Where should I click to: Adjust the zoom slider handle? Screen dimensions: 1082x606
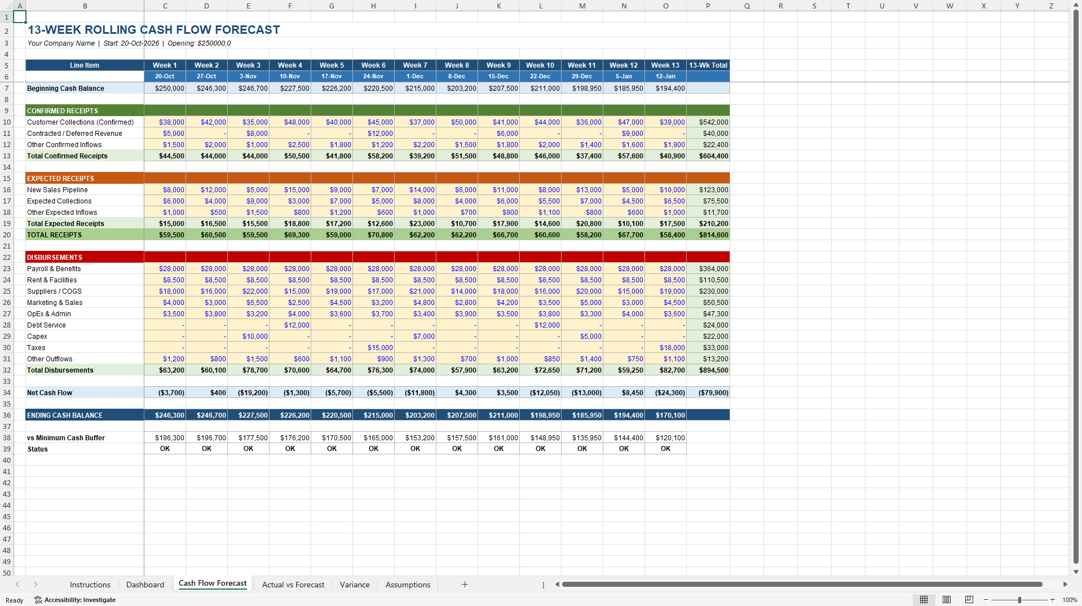1019,600
